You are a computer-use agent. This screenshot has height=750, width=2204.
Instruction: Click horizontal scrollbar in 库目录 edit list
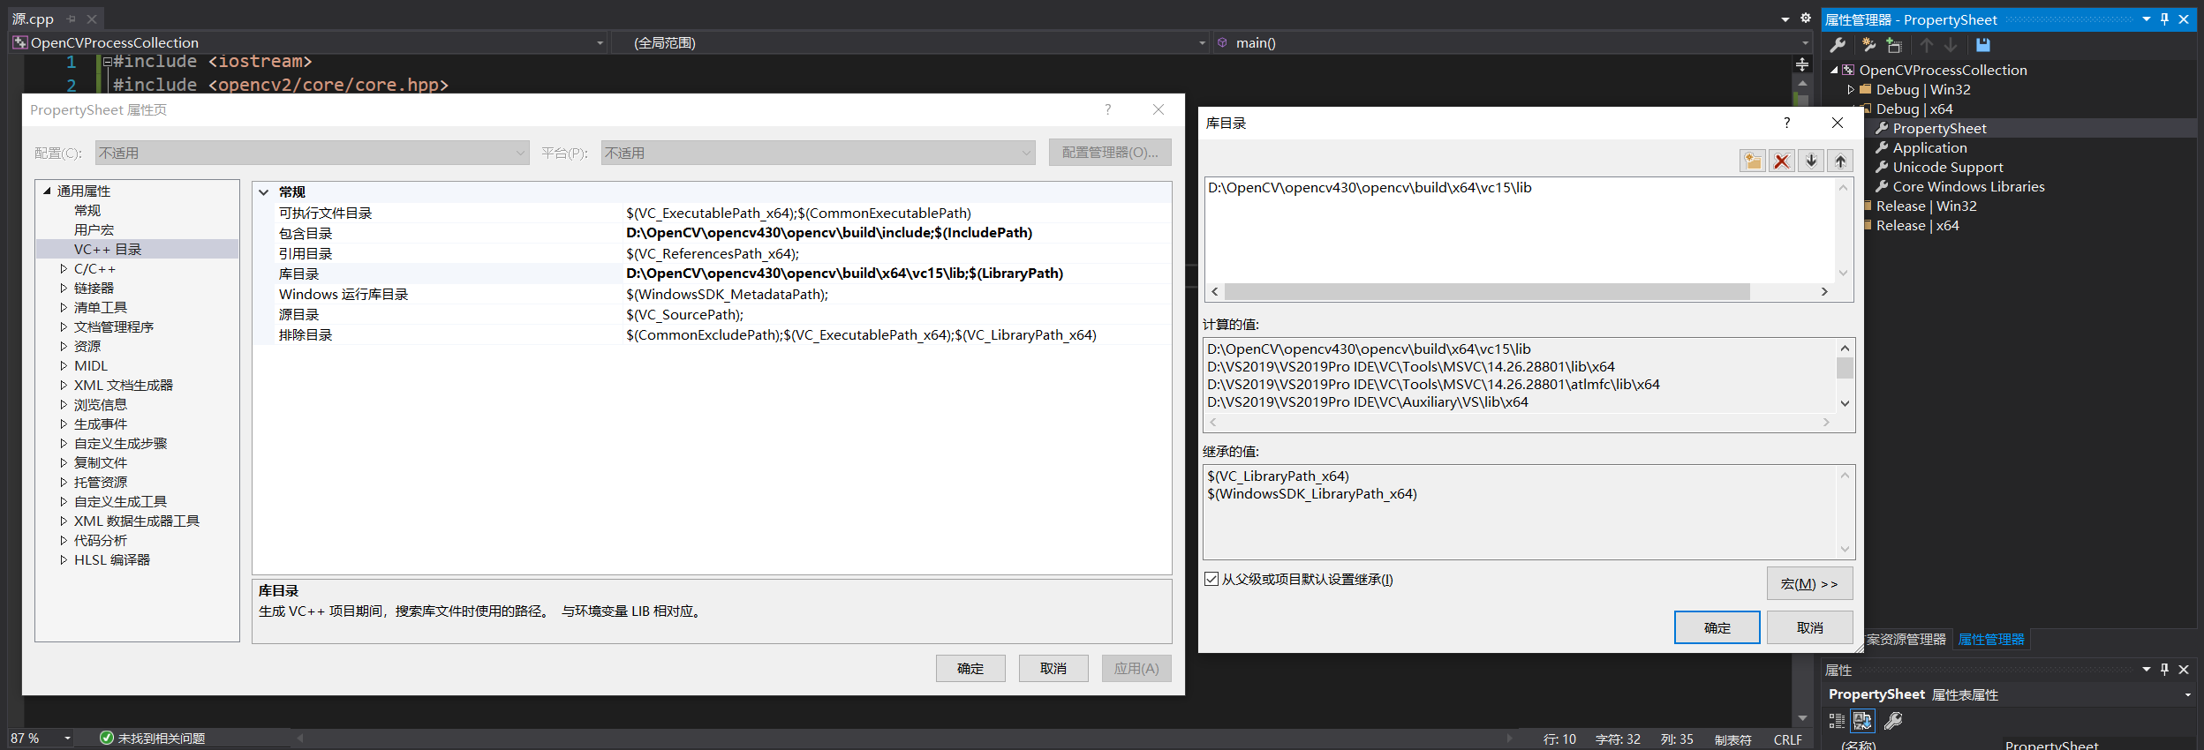(1487, 291)
